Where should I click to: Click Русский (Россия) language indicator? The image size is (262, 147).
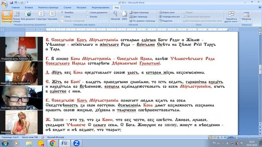56,137
